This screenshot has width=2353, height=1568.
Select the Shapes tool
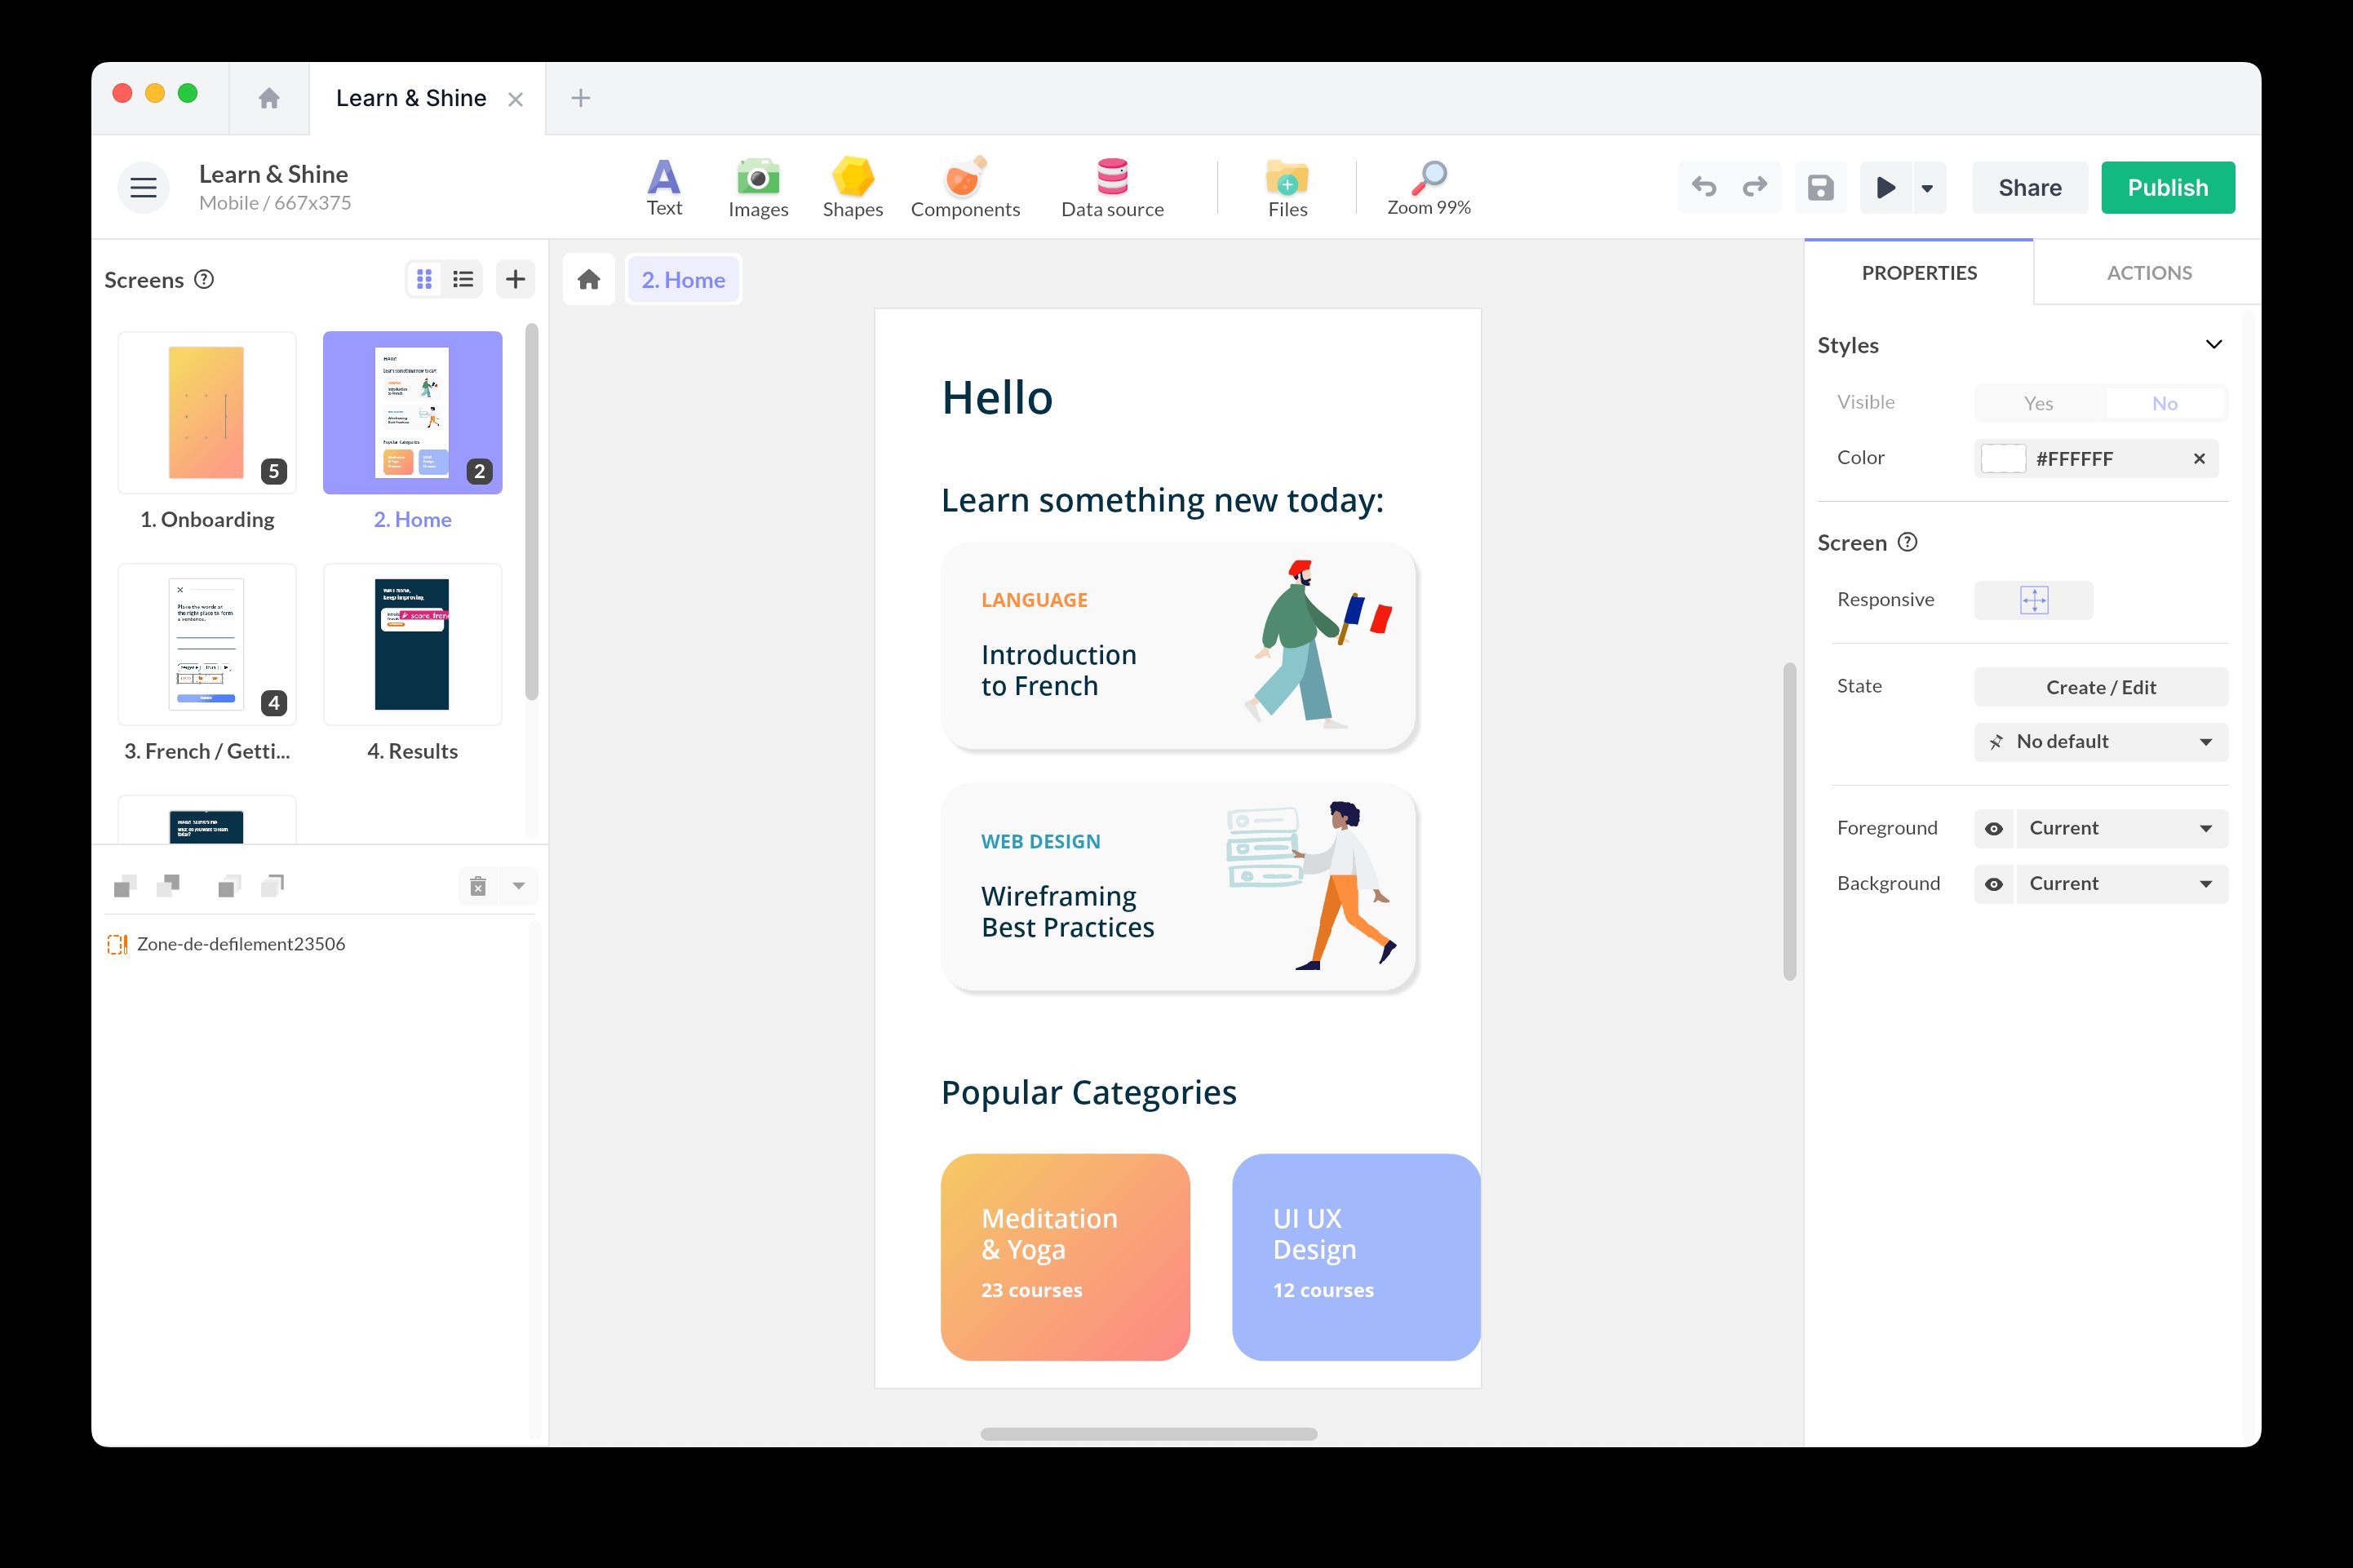[851, 187]
